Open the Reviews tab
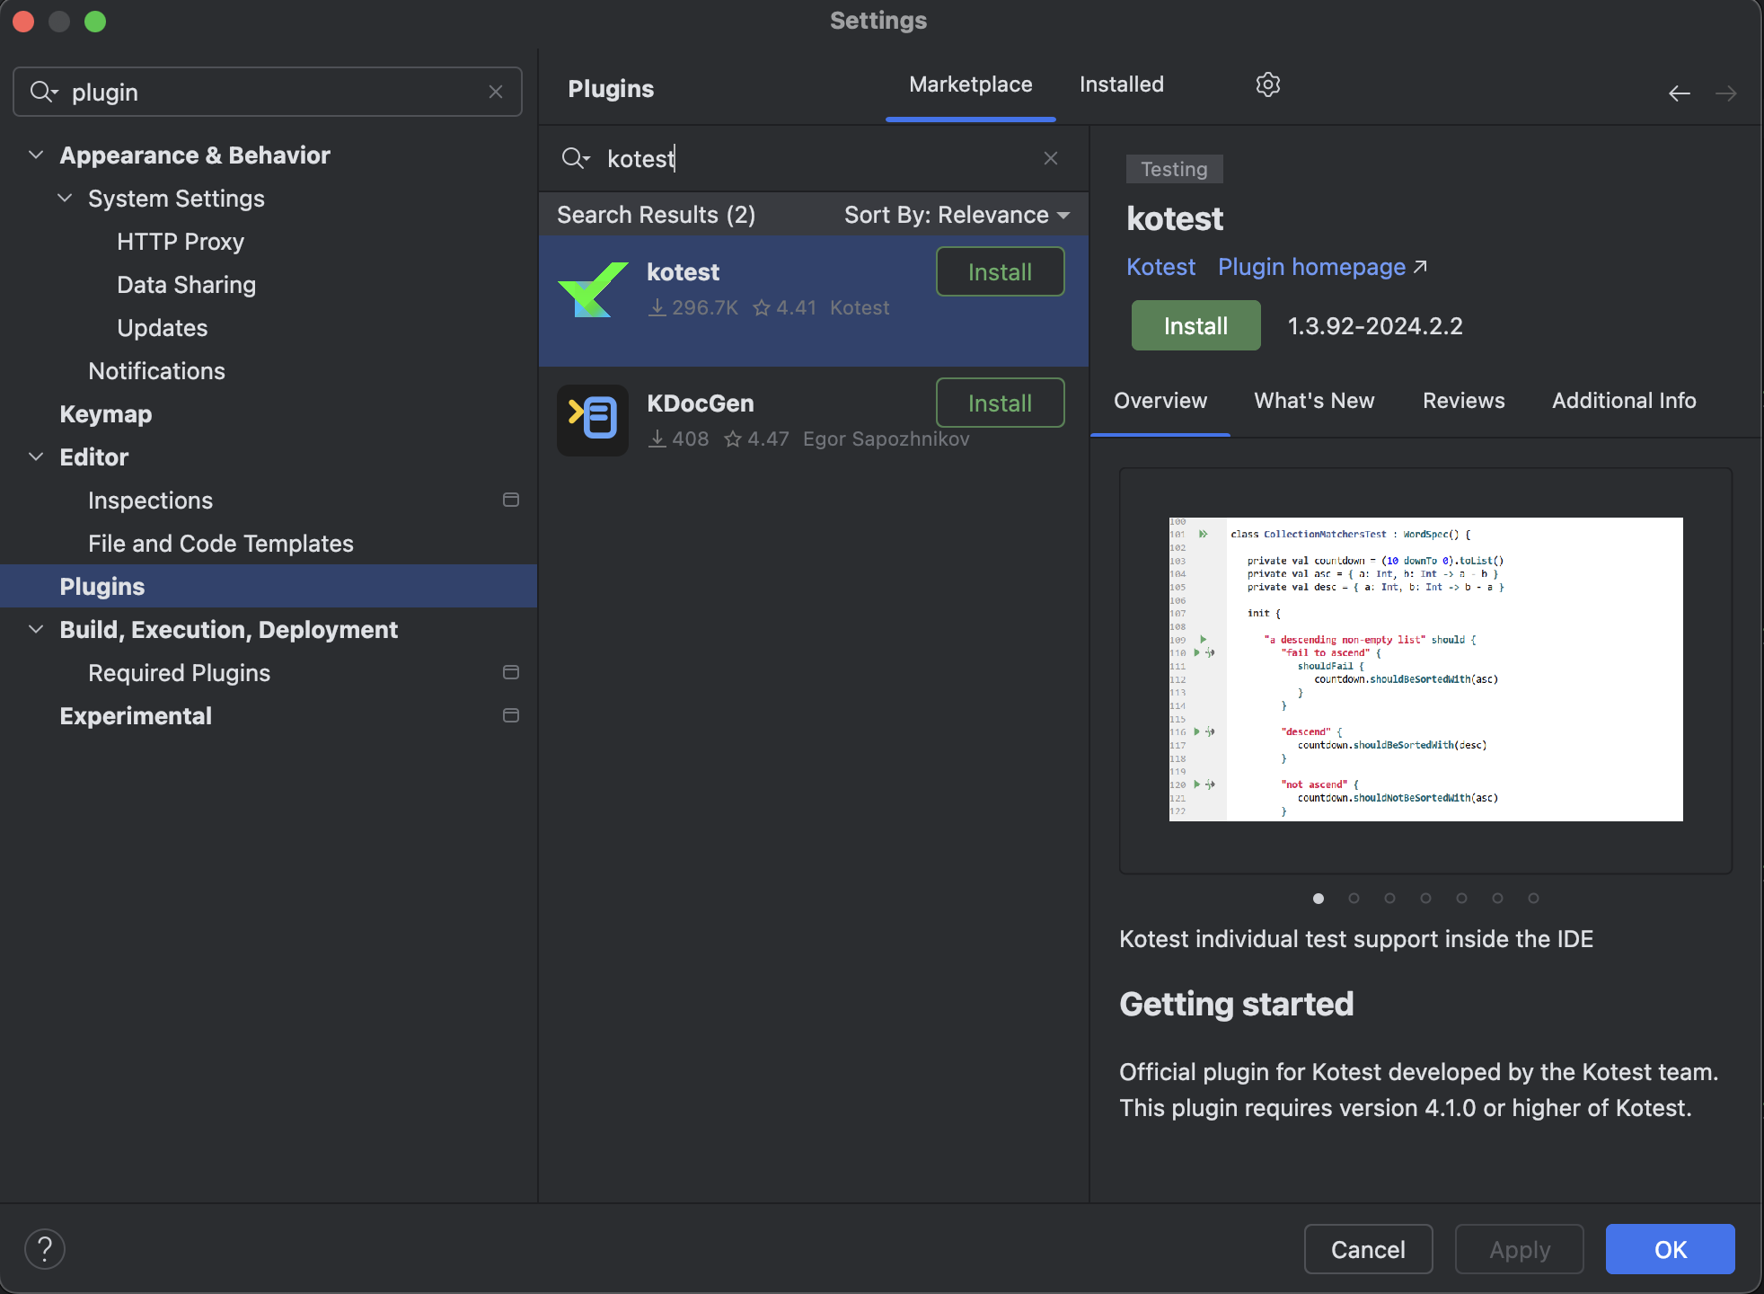1764x1294 pixels. coord(1463,401)
